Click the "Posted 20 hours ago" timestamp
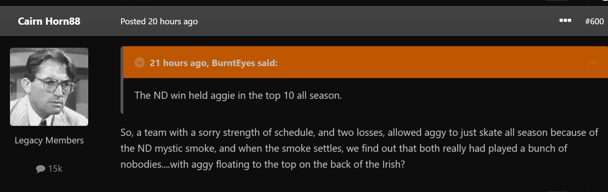Screen dimensions: 608x192 click(159, 22)
